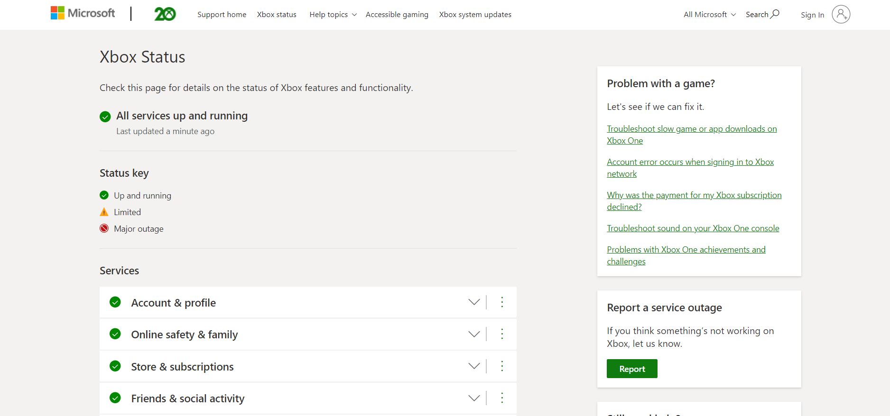The image size is (890, 416).
Task: Click the Store & subscriptions title
Action: point(182,367)
